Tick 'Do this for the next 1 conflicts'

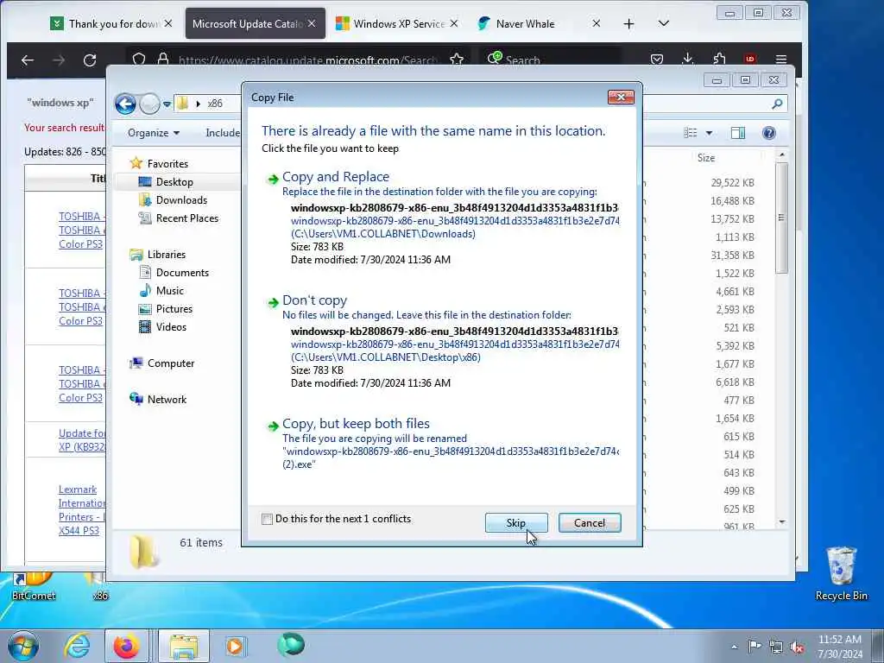pyautogui.click(x=268, y=519)
